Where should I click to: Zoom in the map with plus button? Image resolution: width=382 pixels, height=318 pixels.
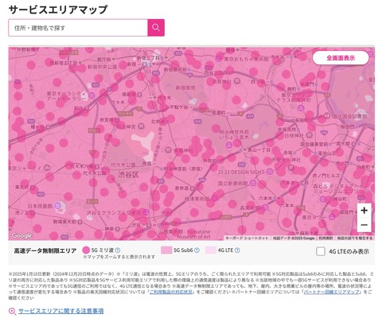pos(364,211)
